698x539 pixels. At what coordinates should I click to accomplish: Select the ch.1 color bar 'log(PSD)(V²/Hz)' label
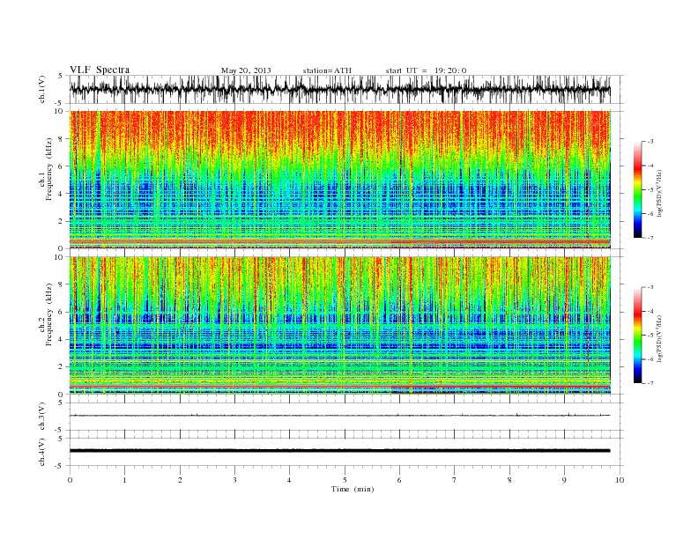pos(660,193)
